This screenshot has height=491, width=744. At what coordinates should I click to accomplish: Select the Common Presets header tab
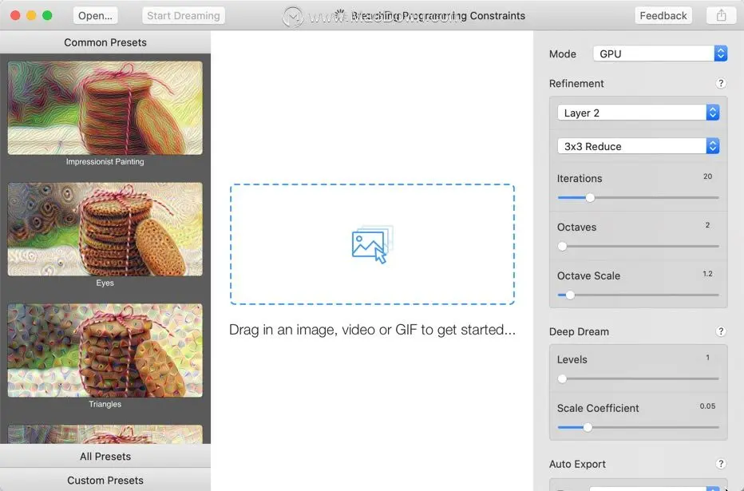(x=105, y=42)
